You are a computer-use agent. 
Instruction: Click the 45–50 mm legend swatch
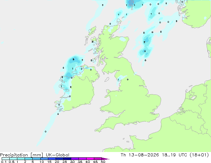point(98,159)
